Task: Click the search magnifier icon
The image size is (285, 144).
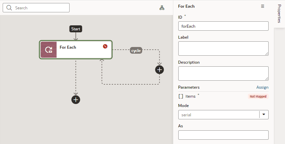Action: pyautogui.click(x=9, y=8)
